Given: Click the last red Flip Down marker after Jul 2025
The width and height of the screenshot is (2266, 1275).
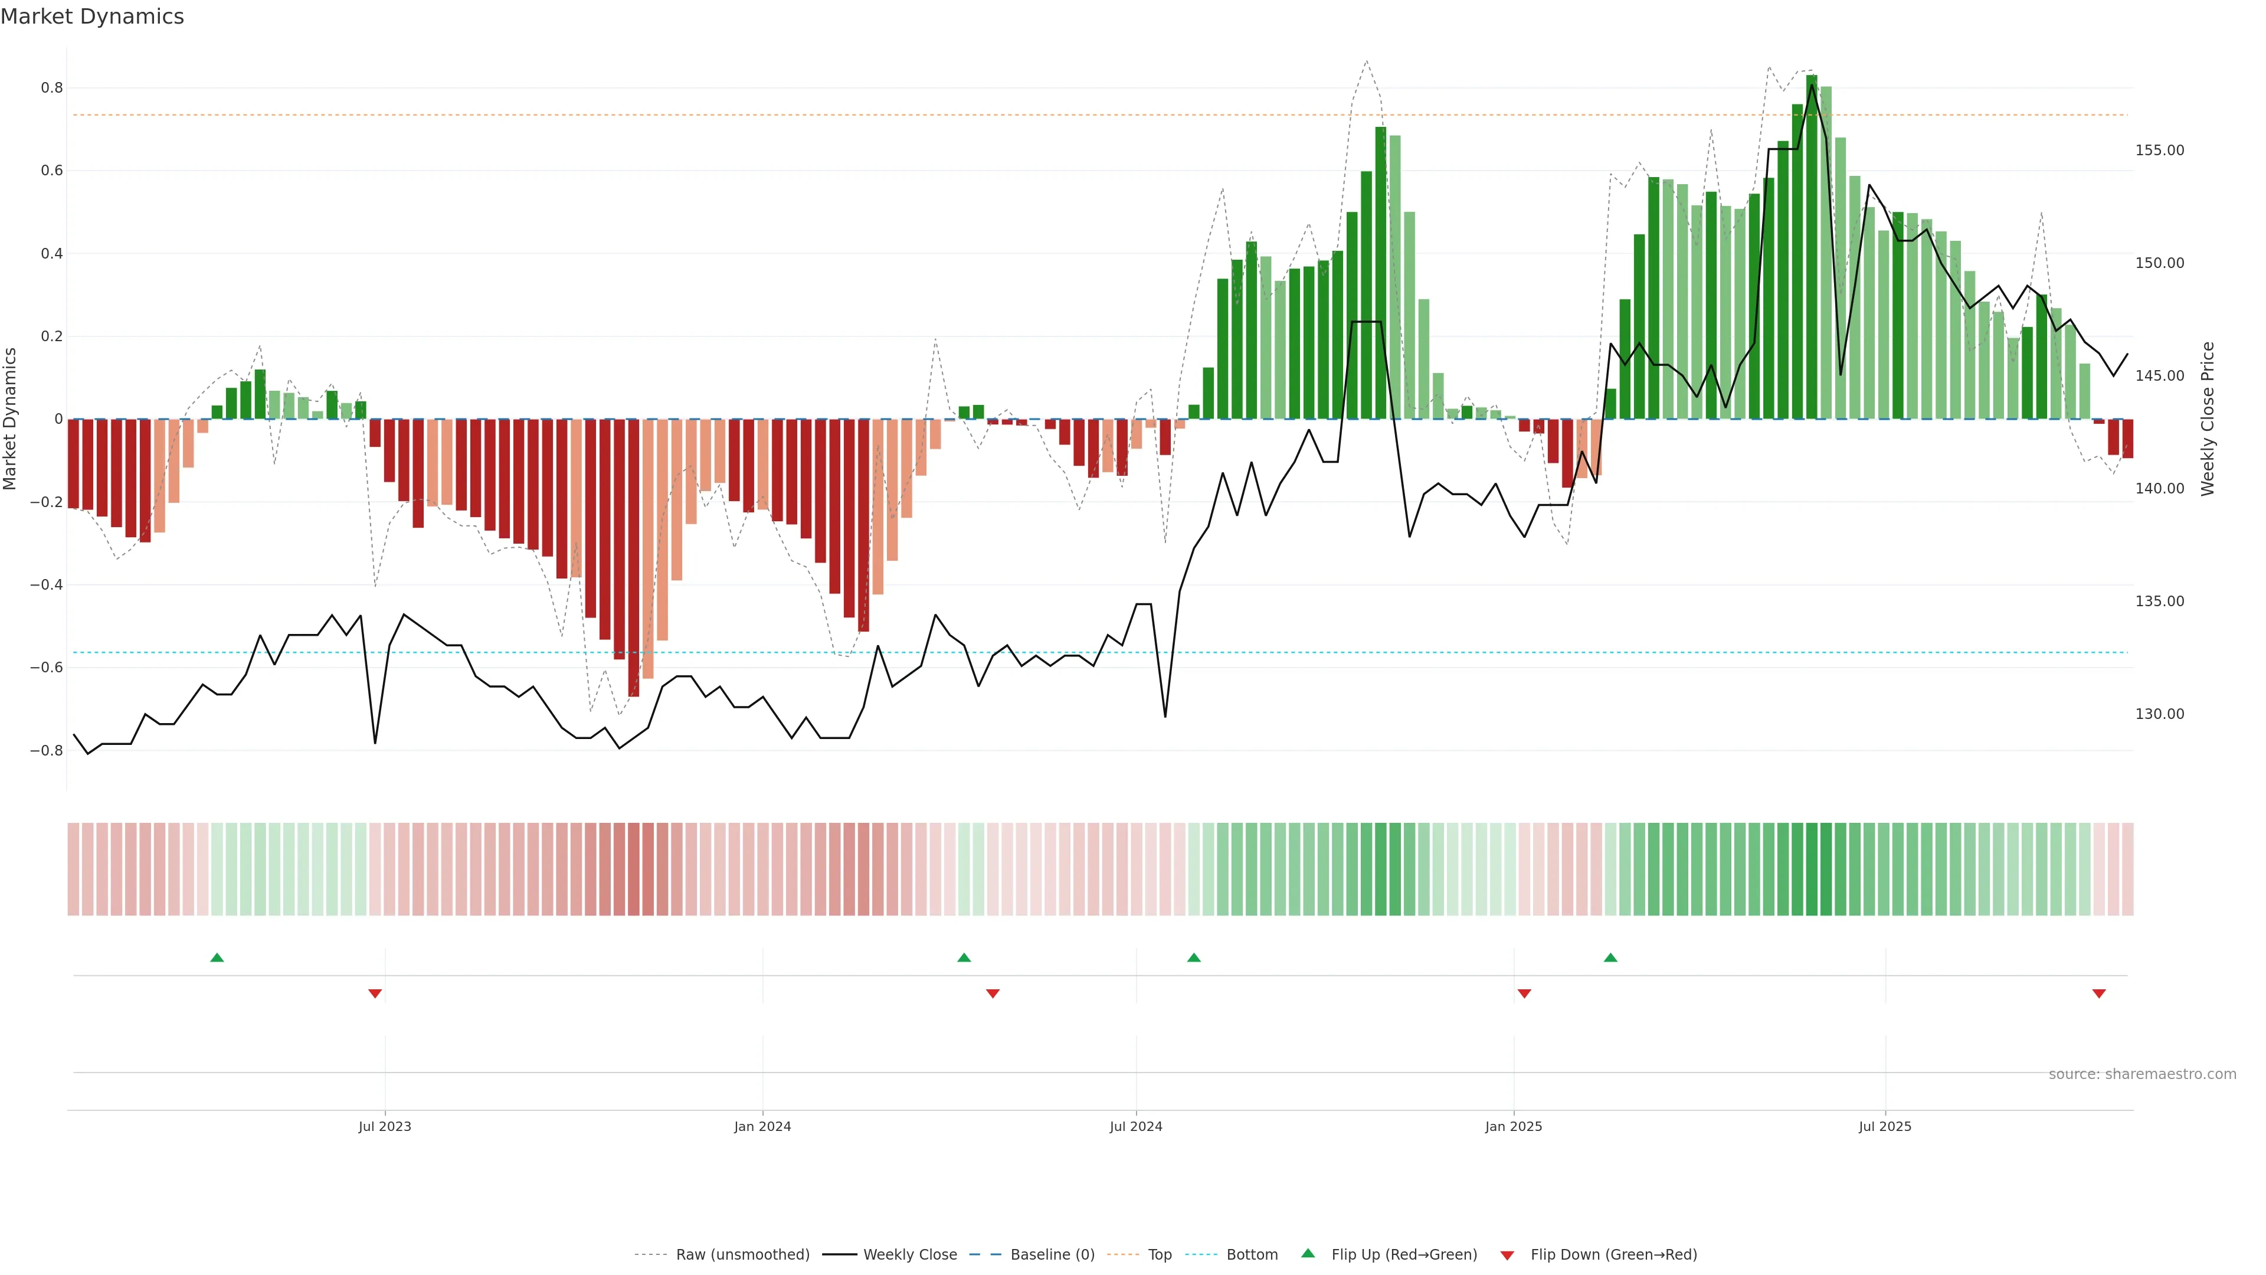Looking at the screenshot, I should click(x=2099, y=993).
